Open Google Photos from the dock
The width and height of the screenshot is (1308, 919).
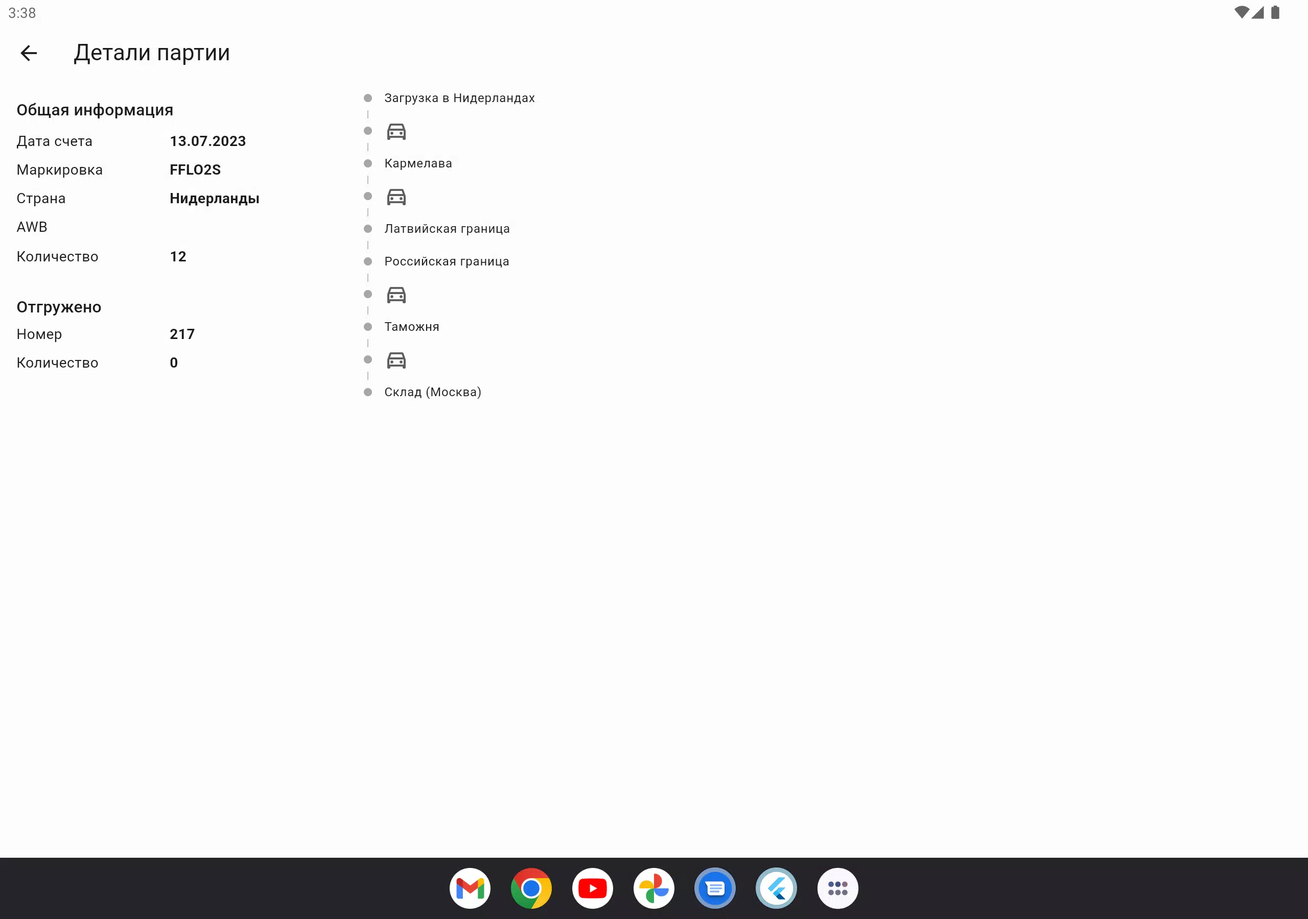click(653, 888)
